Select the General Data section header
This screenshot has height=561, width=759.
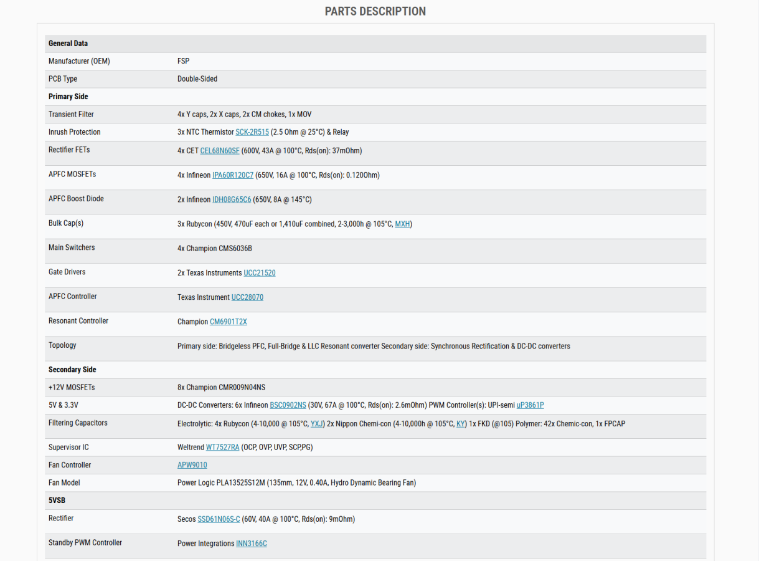[x=68, y=44]
